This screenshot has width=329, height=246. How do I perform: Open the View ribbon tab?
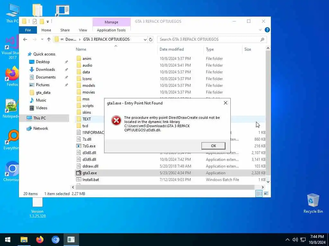click(83, 30)
